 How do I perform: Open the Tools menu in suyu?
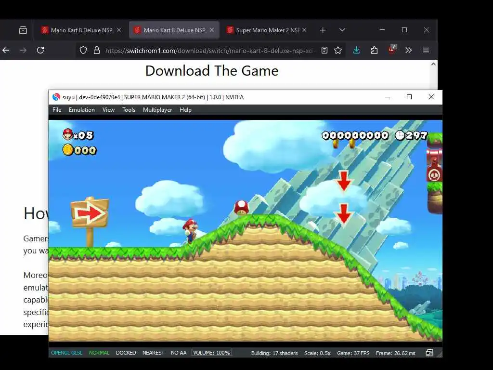tap(129, 110)
